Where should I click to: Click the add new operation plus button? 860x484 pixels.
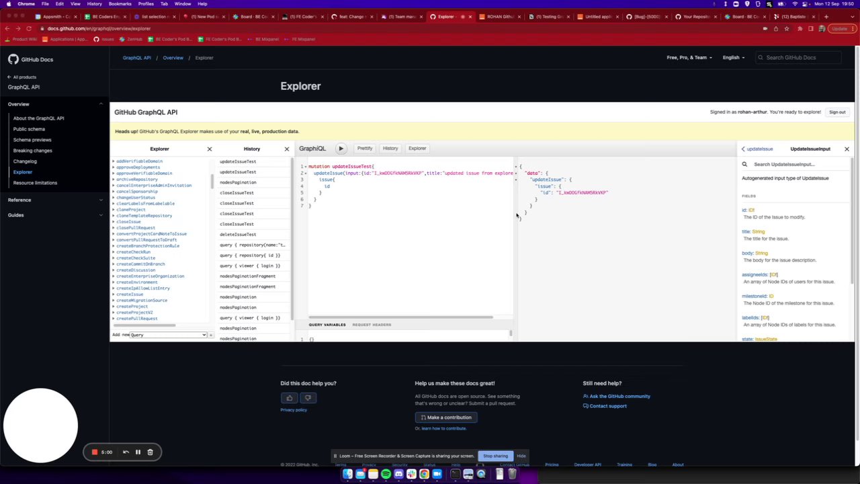[x=210, y=335]
